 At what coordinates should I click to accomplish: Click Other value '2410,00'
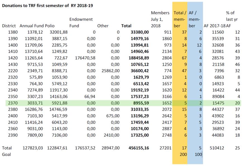pyautogui.click(x=111, y=135)
